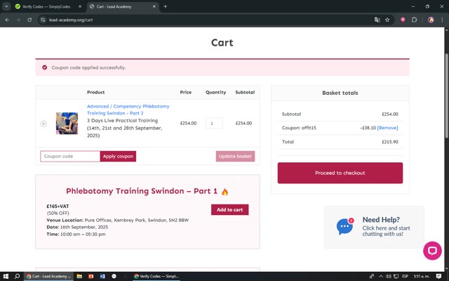Image resolution: width=449 pixels, height=281 pixels.
Task: Open the Chrome profile avatar
Action: (431, 20)
